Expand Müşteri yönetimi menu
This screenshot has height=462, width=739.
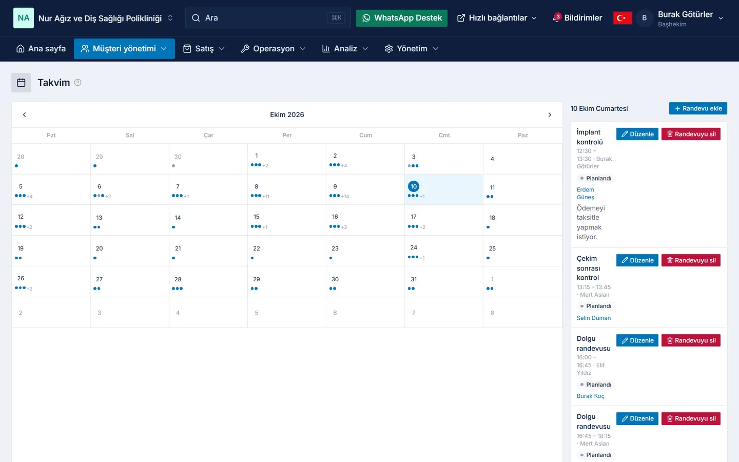(124, 49)
